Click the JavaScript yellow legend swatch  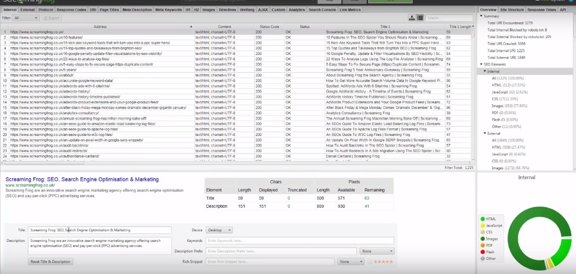pos(482,226)
